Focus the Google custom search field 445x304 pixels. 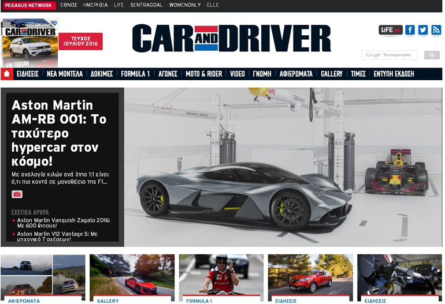click(391, 55)
